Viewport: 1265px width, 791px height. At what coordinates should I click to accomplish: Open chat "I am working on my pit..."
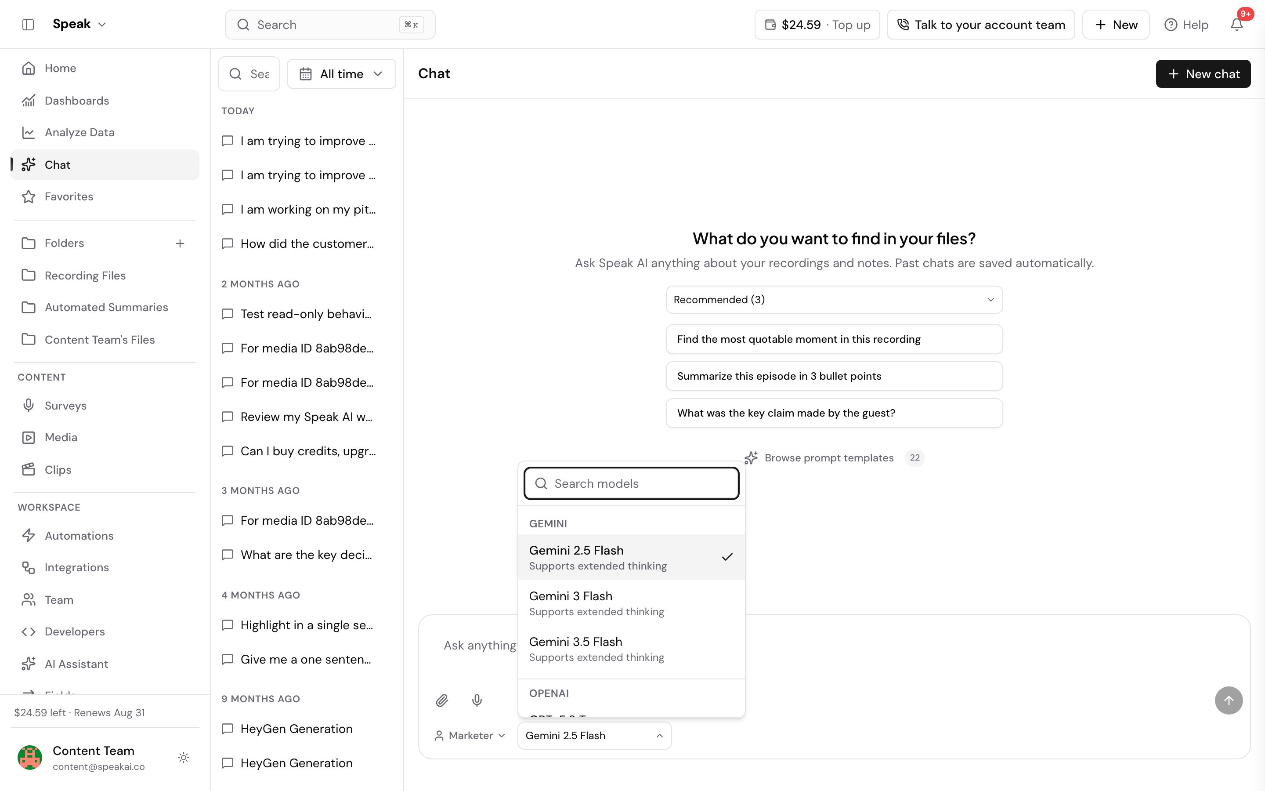[299, 209]
